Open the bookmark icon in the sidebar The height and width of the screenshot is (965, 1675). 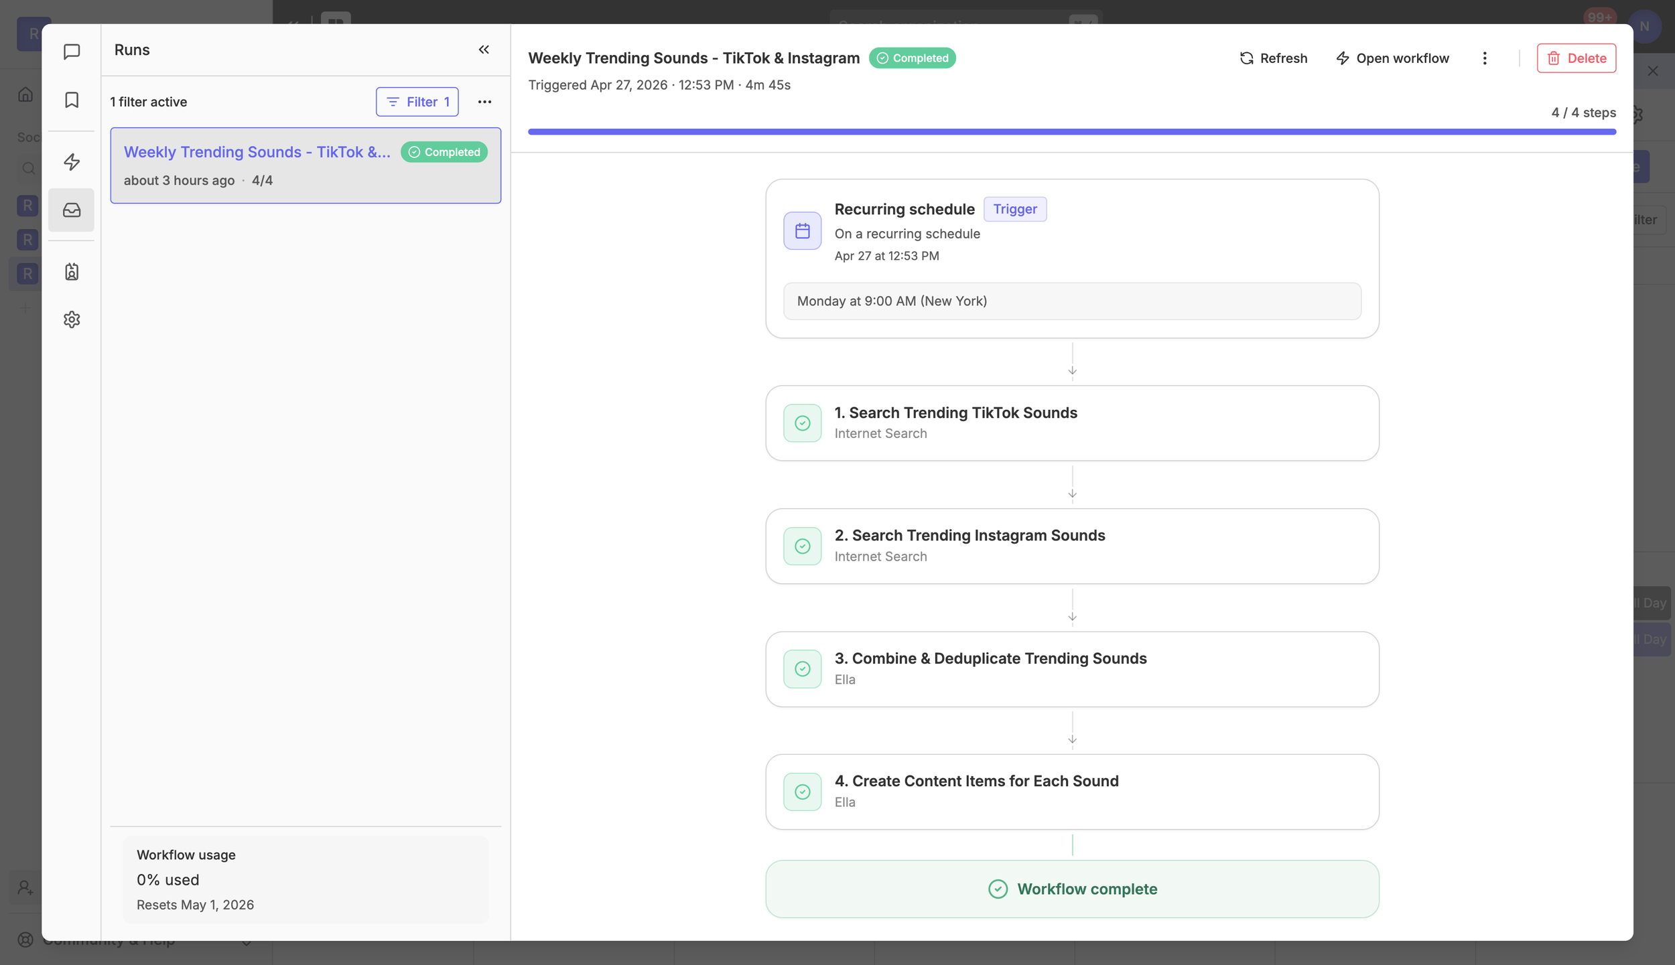point(72,100)
